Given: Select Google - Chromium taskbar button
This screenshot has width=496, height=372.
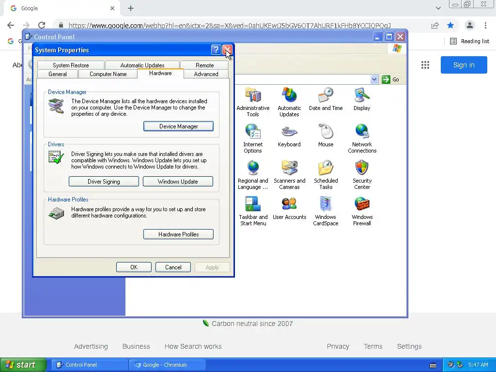Looking at the screenshot, I should [167, 365].
